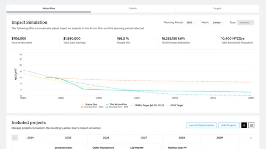Screen dimensions: 266x149
Task: Select the Action Plan tab
Action: pyautogui.click(x=48, y=8)
